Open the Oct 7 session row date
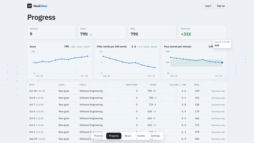Viewport: 254px width, 143px height. [x=36, y=105]
